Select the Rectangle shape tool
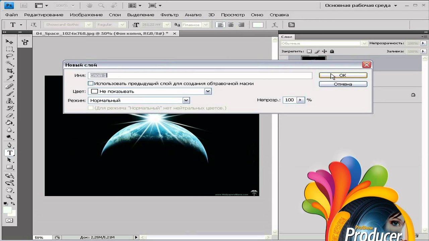This screenshot has width=429, height=241. coord(9,167)
